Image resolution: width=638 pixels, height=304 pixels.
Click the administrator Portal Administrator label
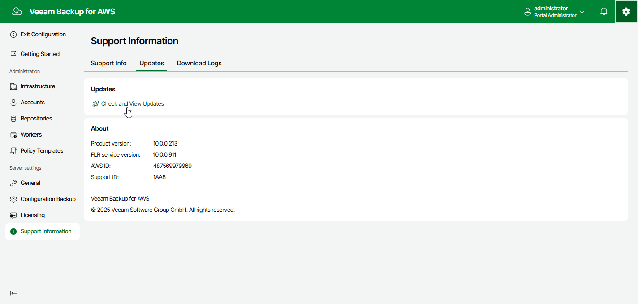coord(555,12)
